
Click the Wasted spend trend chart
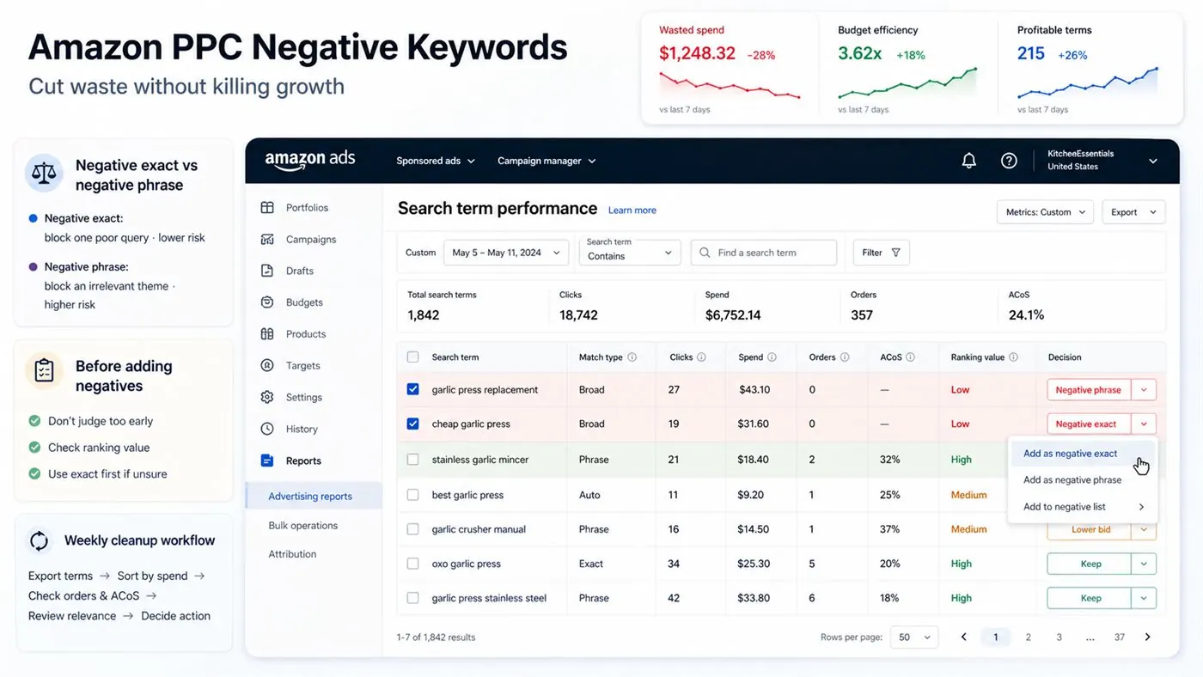pyautogui.click(x=730, y=86)
